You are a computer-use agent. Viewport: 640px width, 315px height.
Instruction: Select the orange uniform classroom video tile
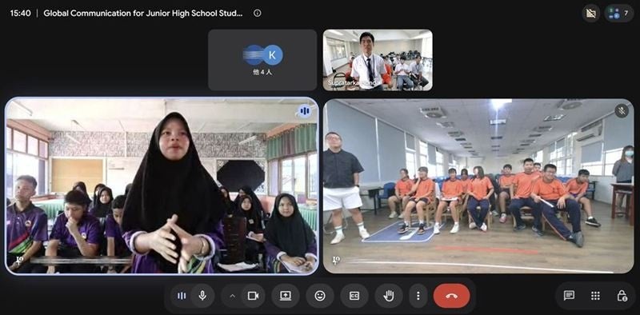click(478, 186)
